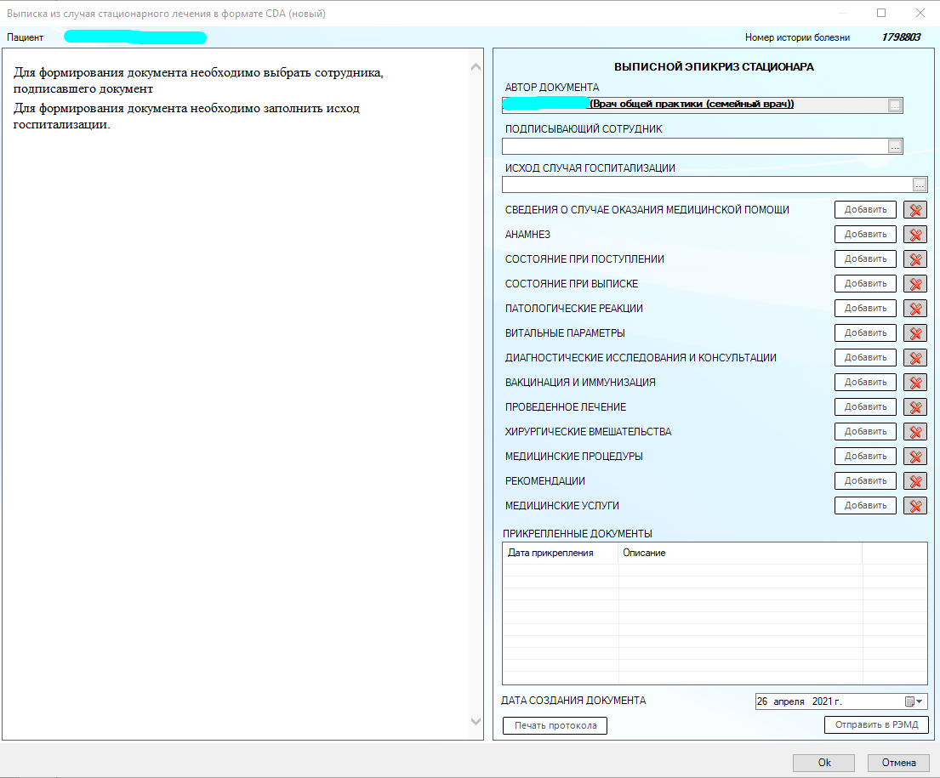Screen dimensions: 940x778
Task: Open ПОДПИСЫВАЮЩИЙ СОТРУДНИК ellipsis selector
Action: click(x=894, y=146)
